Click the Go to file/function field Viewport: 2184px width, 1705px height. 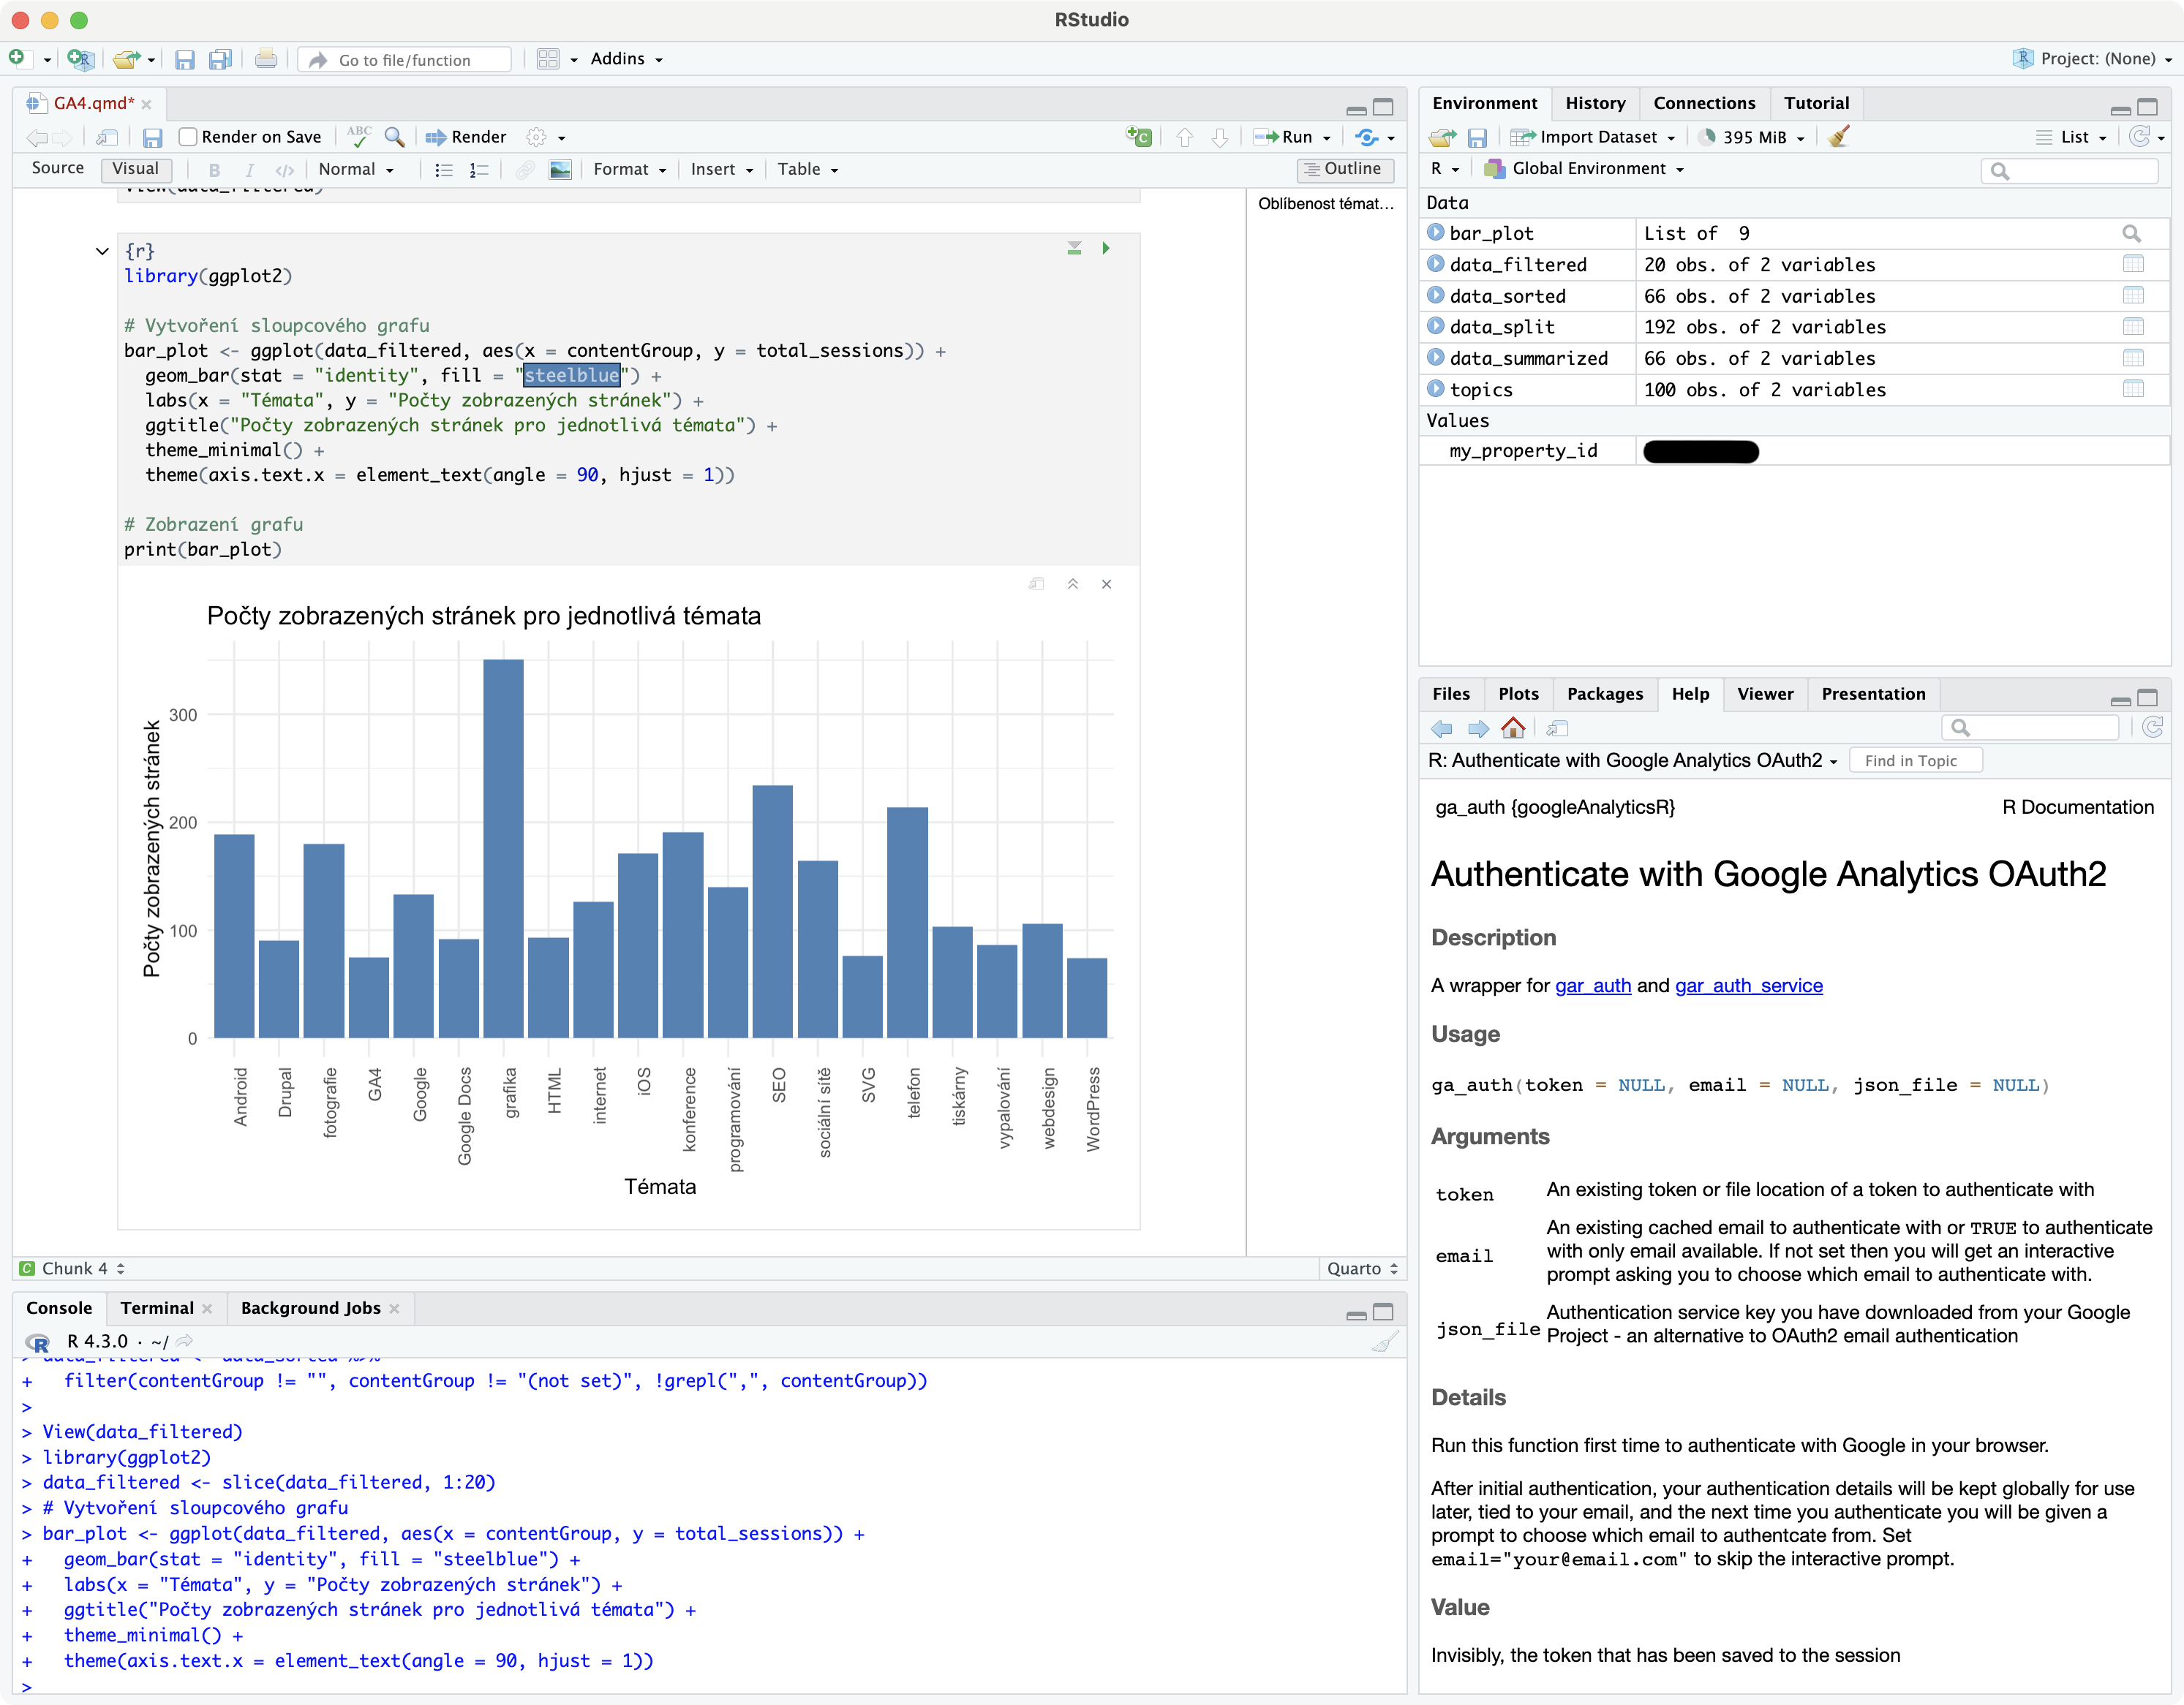(x=404, y=59)
